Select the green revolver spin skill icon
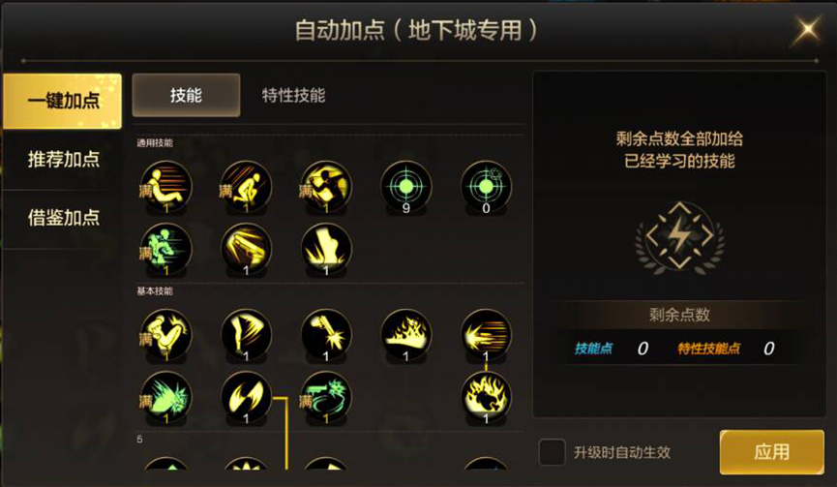This screenshot has width=837, height=487. (x=326, y=397)
